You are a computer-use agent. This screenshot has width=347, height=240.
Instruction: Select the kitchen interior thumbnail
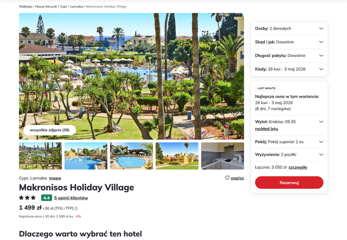point(223,156)
